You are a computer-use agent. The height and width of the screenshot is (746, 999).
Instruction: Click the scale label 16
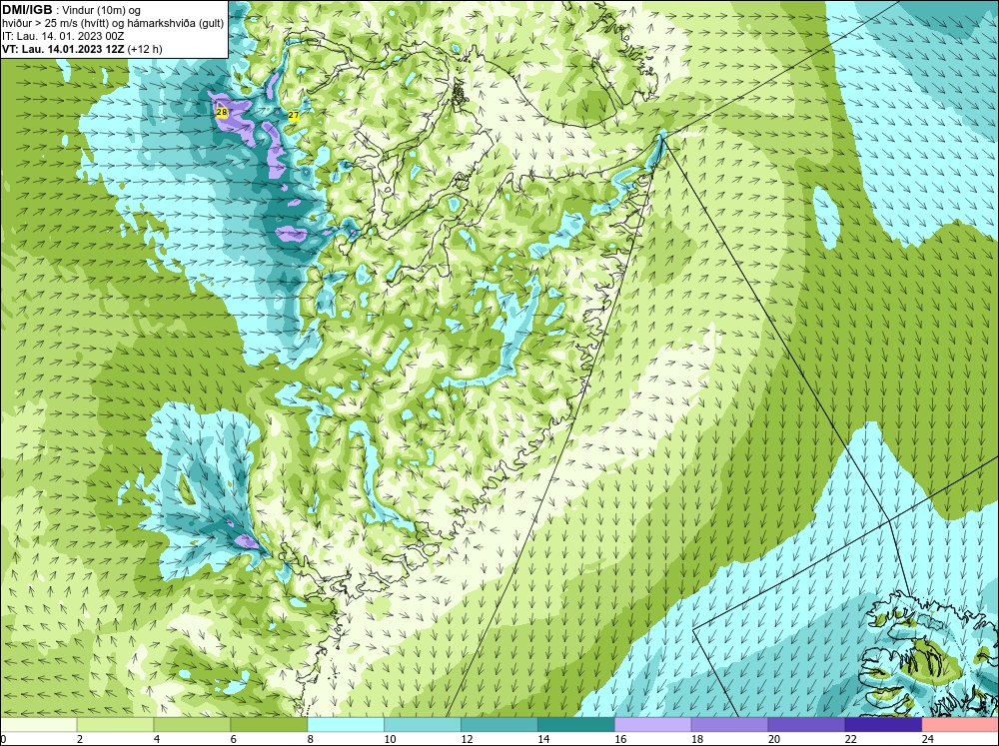pyautogui.click(x=620, y=739)
